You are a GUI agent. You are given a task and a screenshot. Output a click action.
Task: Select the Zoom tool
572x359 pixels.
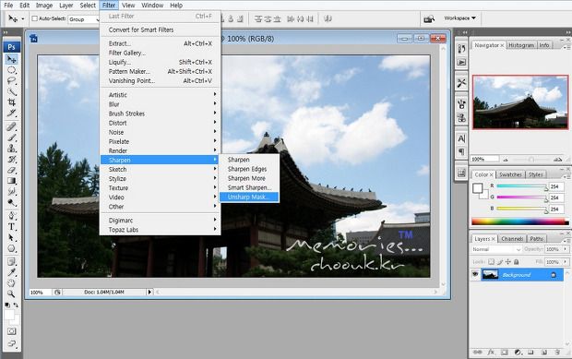pos(12,293)
